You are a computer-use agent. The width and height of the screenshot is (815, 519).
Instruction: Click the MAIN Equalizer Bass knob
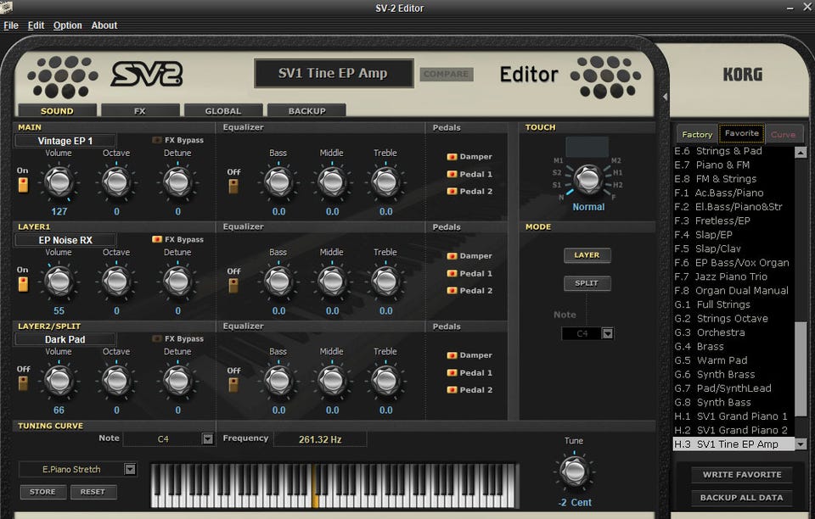click(x=278, y=181)
